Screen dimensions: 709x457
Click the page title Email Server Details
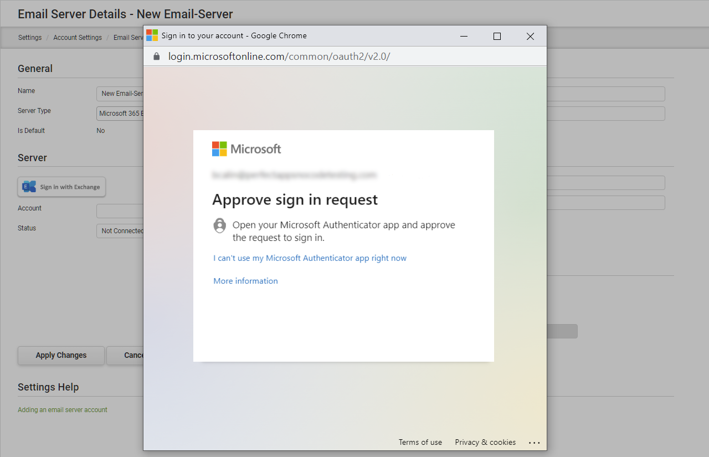(125, 14)
